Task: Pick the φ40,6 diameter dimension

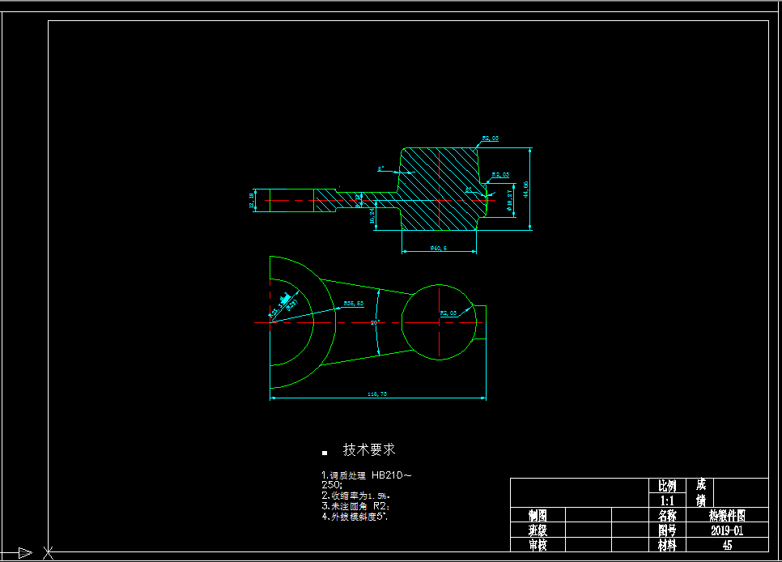Action: point(439,248)
